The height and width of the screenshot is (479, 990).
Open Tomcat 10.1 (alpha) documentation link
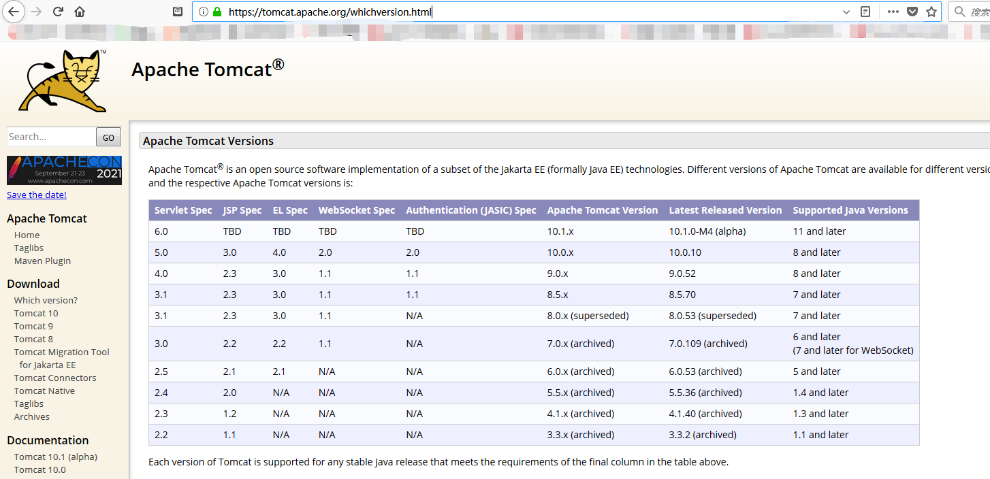[56, 457]
